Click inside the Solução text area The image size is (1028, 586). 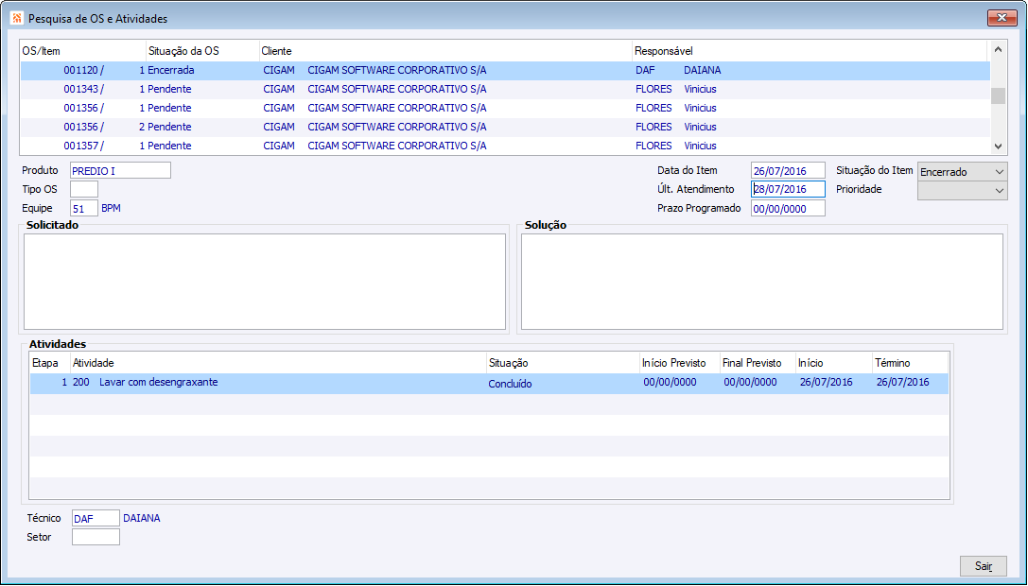coord(762,282)
